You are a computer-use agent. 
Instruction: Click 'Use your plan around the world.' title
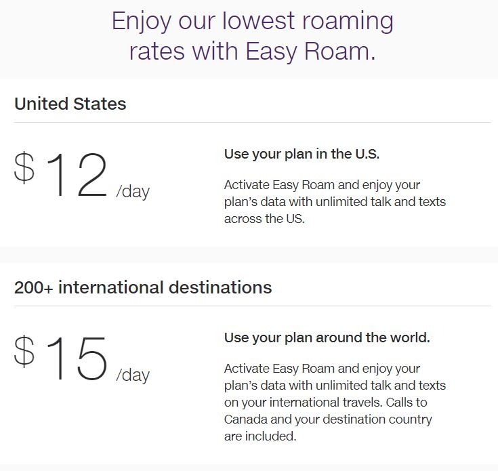coord(327,337)
